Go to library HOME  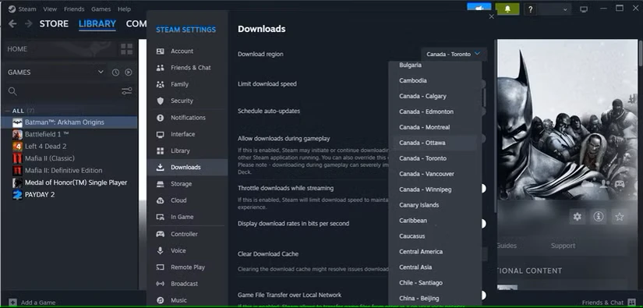(17, 49)
